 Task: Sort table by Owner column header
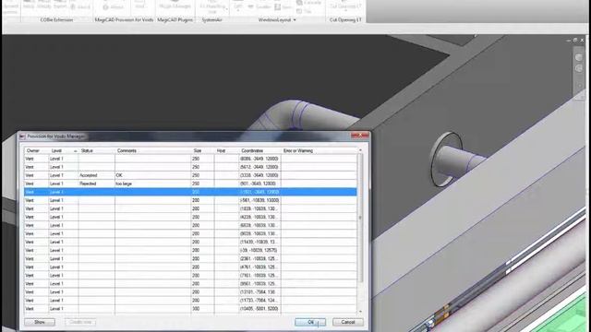[x=36, y=150]
